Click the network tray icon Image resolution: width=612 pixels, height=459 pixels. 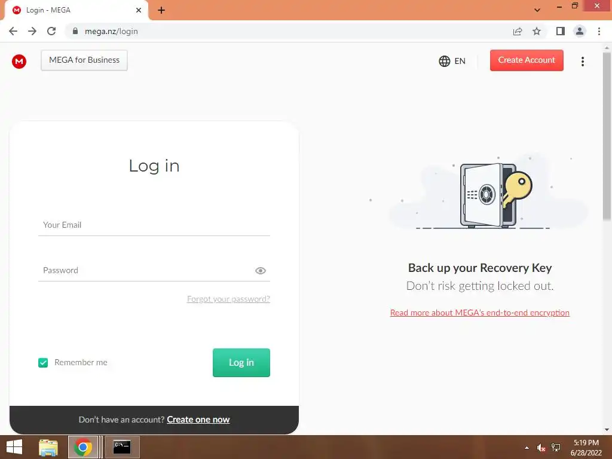click(556, 448)
